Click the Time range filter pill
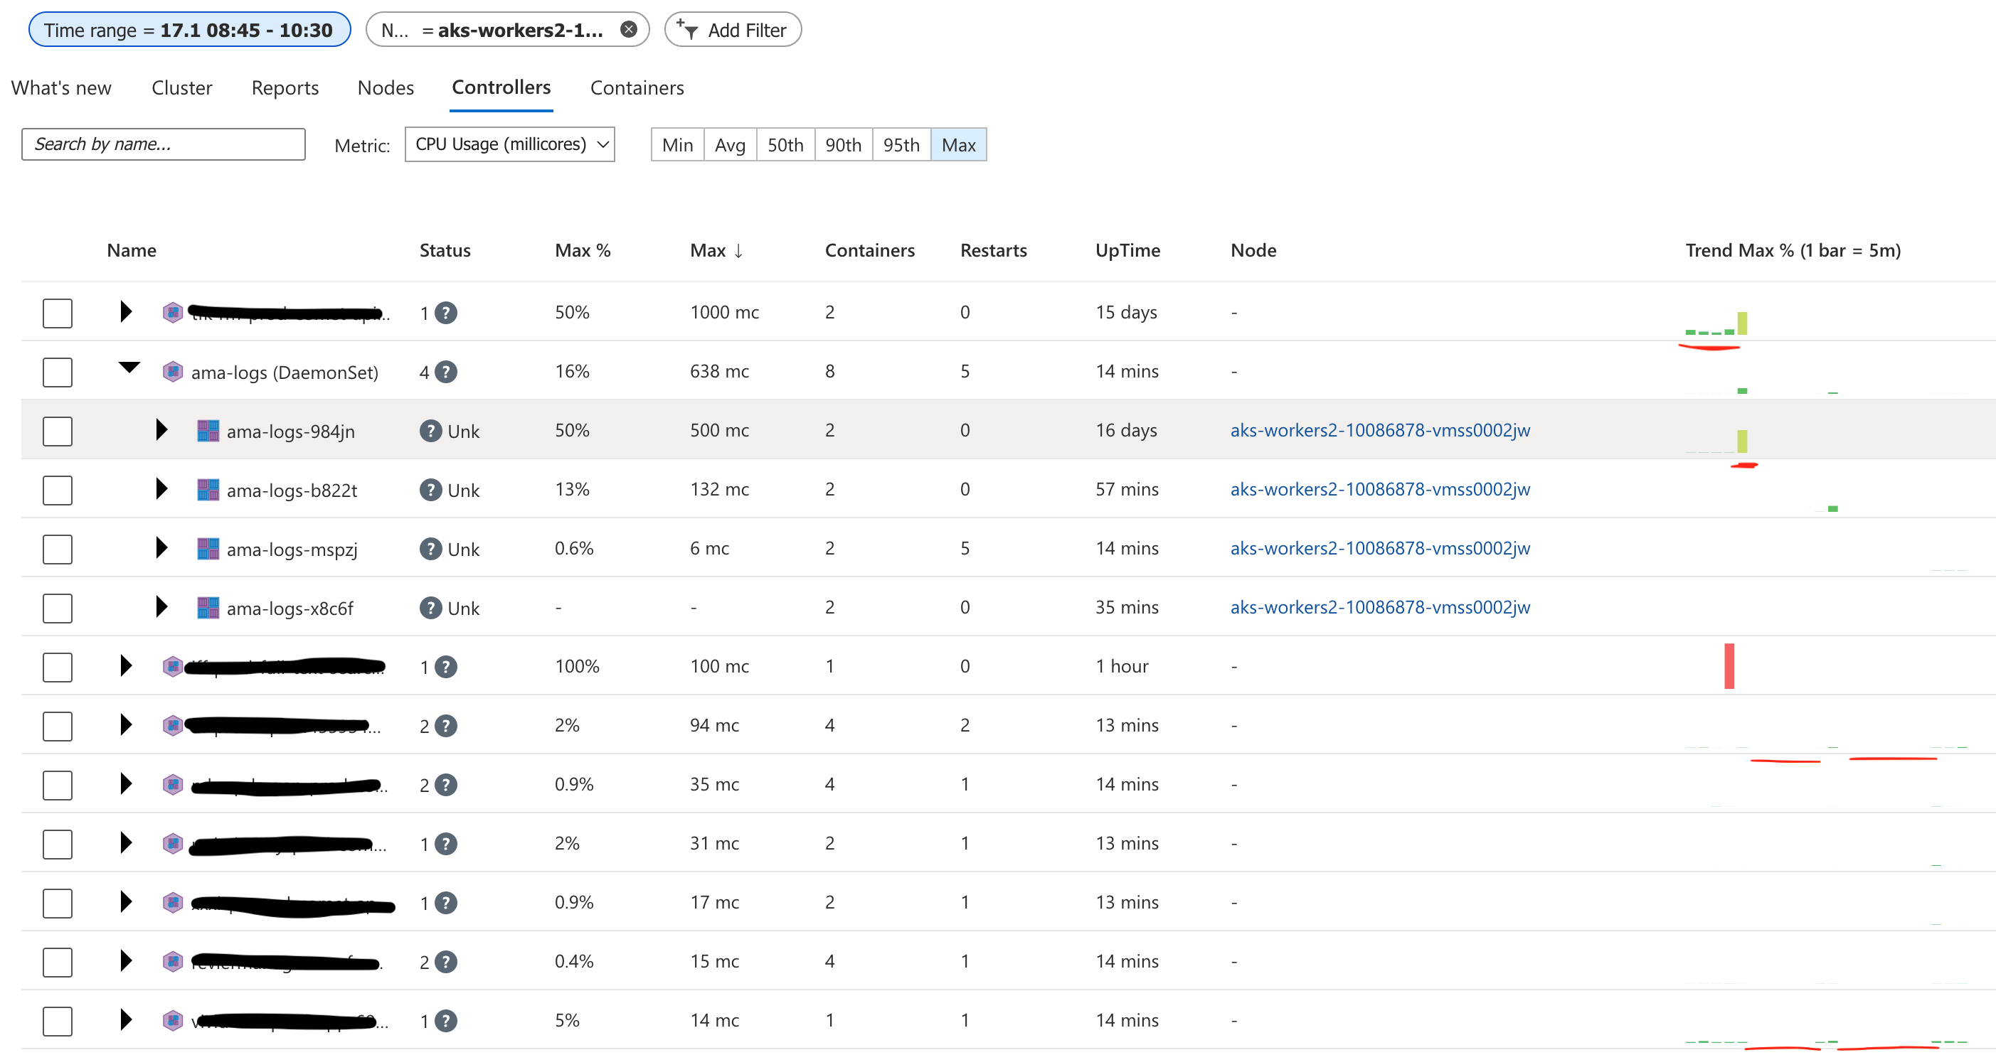The height and width of the screenshot is (1055, 1996). coord(189,29)
